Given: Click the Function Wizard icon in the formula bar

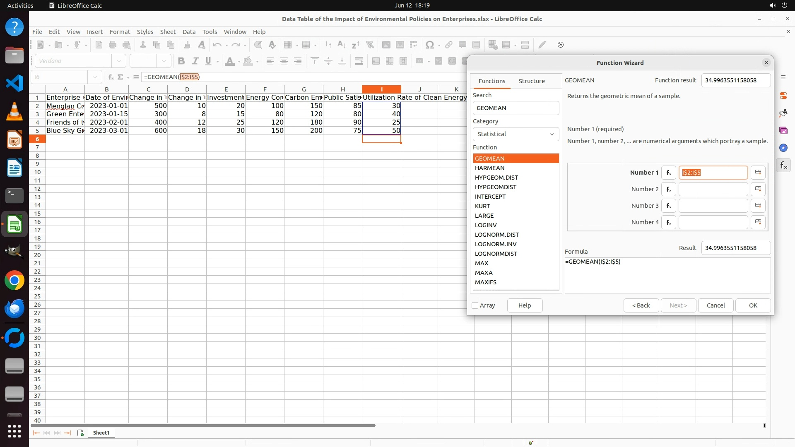Looking at the screenshot, I should 111,77.
